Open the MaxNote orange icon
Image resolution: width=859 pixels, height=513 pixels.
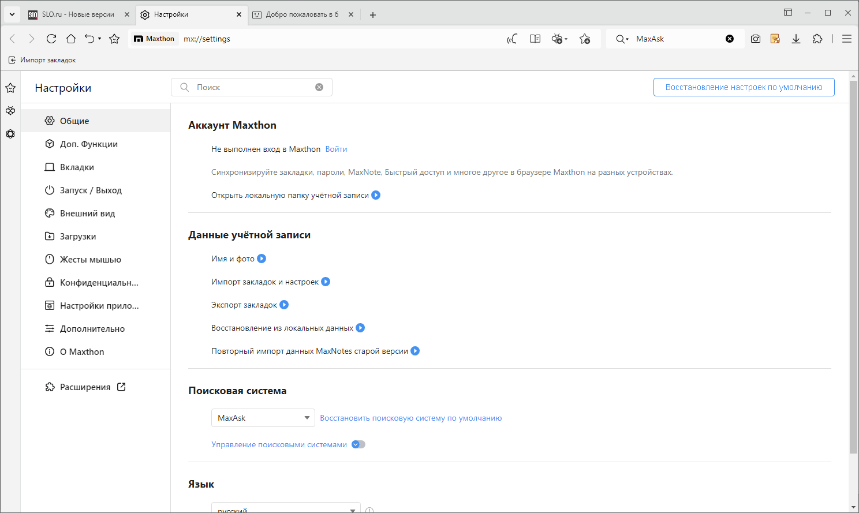(x=775, y=39)
